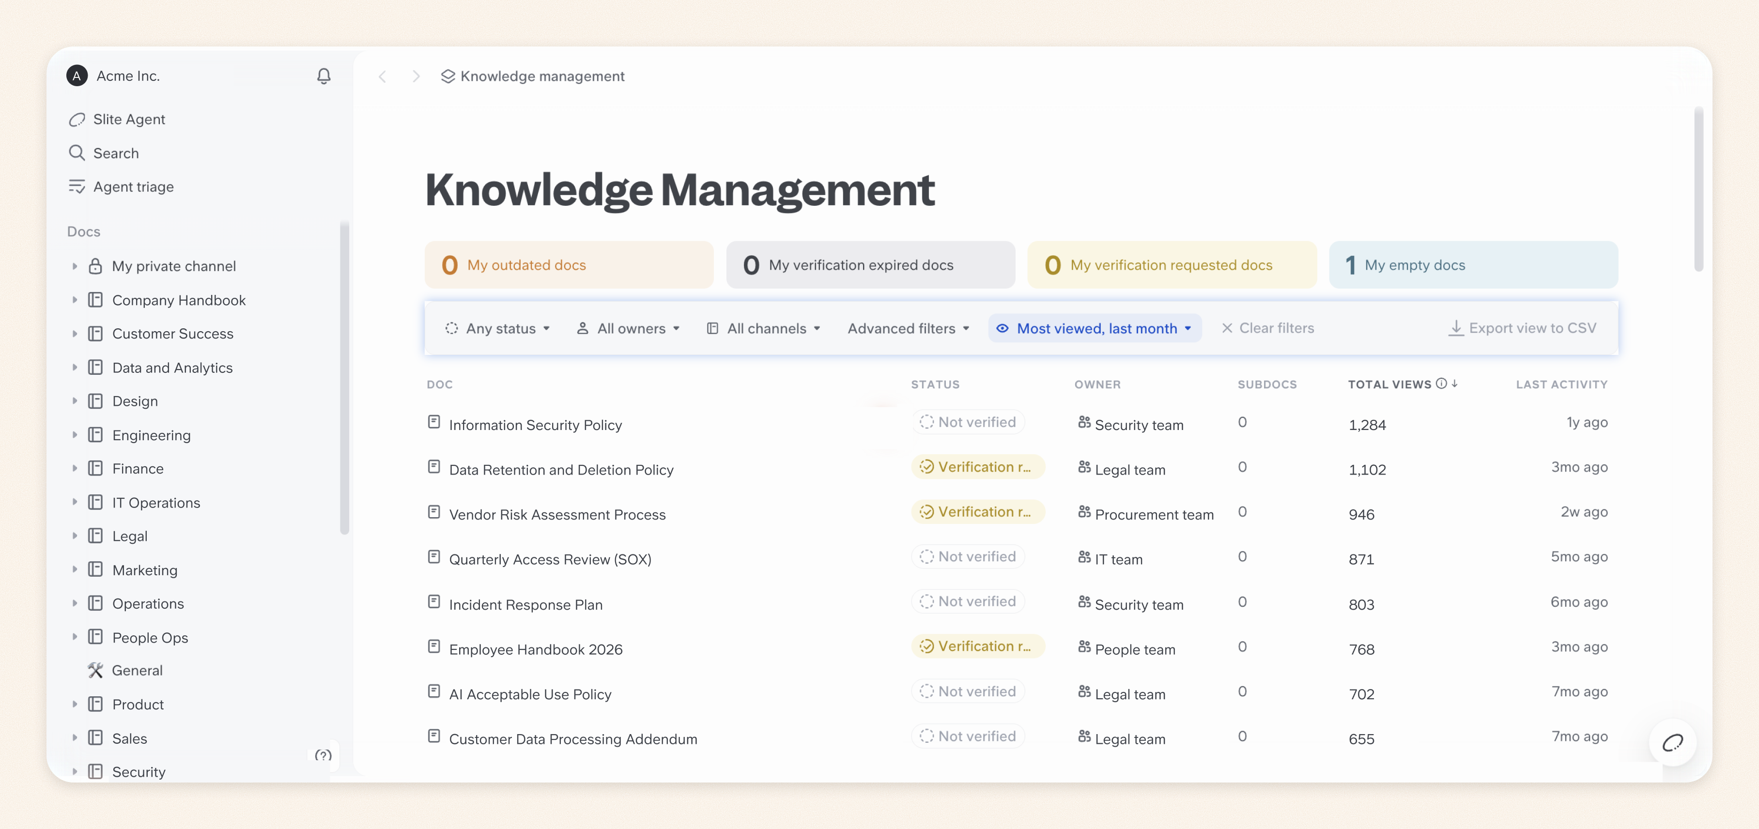Select the IT Operations channel
1759x829 pixels.
point(155,503)
